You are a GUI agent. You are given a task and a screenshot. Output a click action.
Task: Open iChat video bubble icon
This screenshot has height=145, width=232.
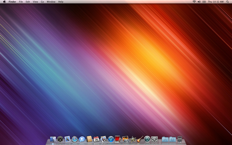[x=82, y=139]
